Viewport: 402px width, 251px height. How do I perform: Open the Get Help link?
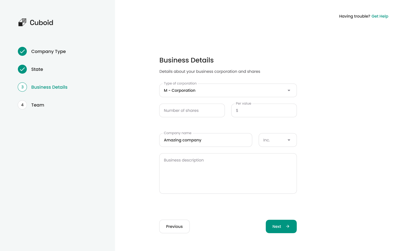(380, 16)
